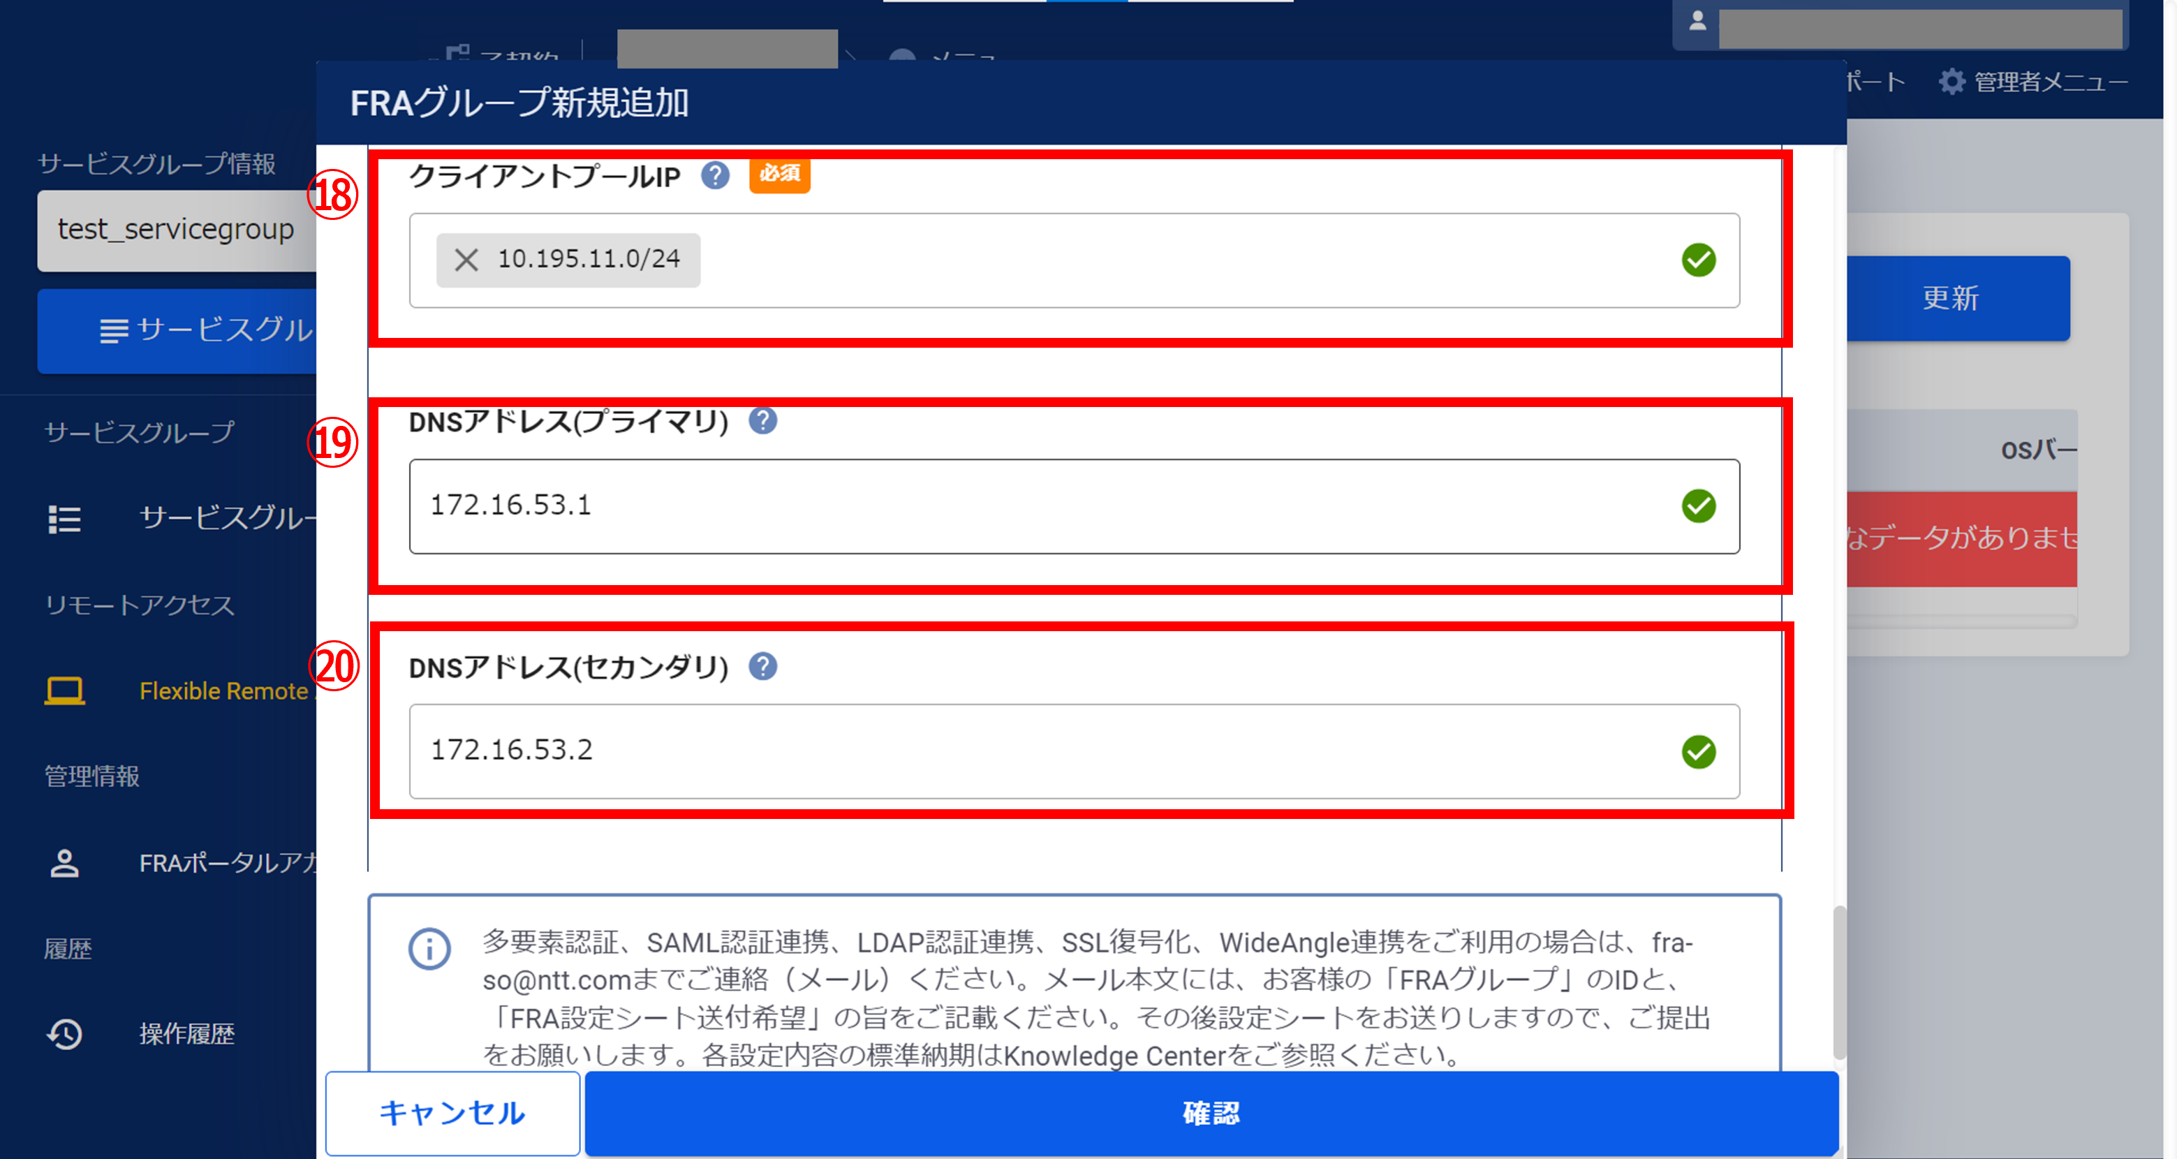The width and height of the screenshot is (2177, 1159).
Task: Click the user account icon at top
Action: (1697, 21)
